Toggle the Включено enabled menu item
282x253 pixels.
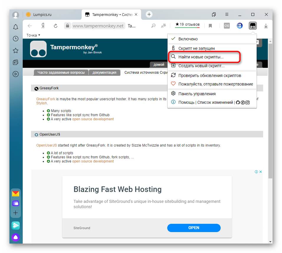point(212,39)
